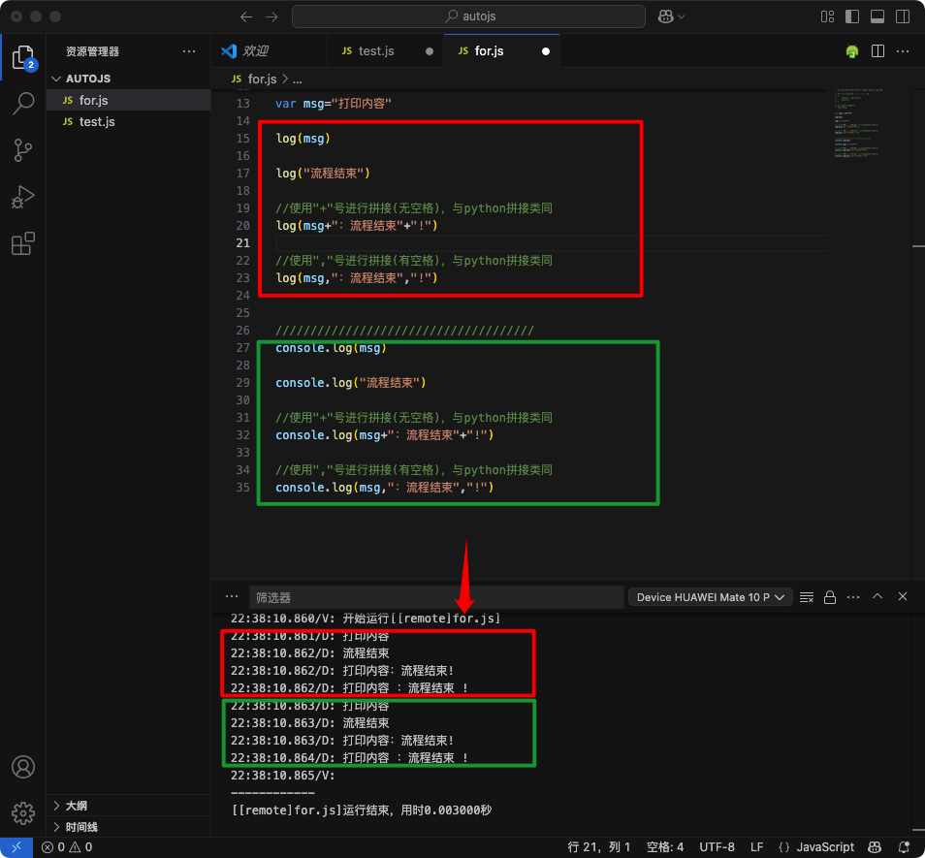
Task: Toggle output auto-scroll lock
Action: pos(829,597)
